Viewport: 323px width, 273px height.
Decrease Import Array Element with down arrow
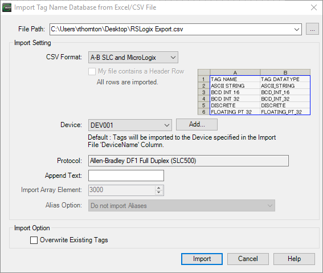coord(158,193)
